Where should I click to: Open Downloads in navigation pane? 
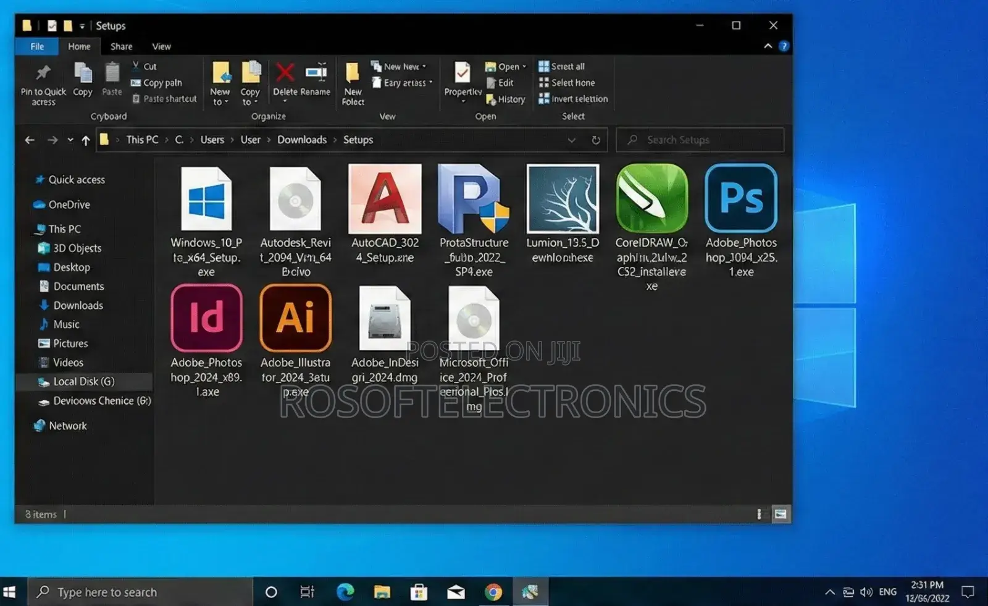70,305
